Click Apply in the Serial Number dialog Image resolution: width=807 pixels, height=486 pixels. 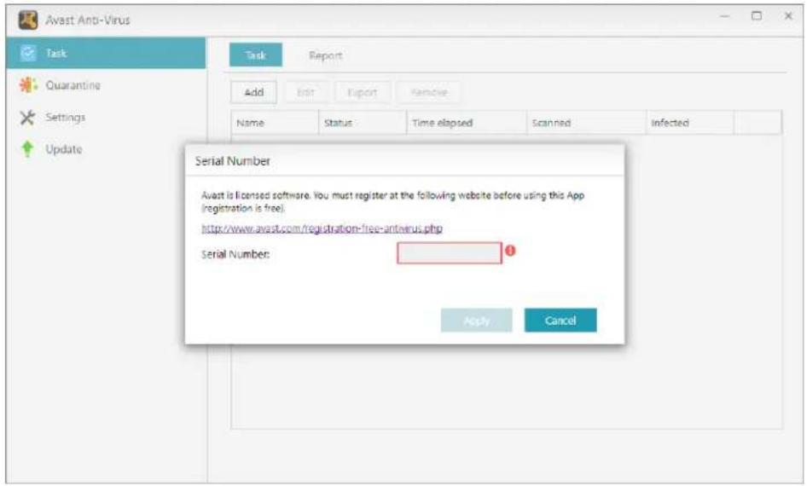pyautogui.click(x=477, y=321)
